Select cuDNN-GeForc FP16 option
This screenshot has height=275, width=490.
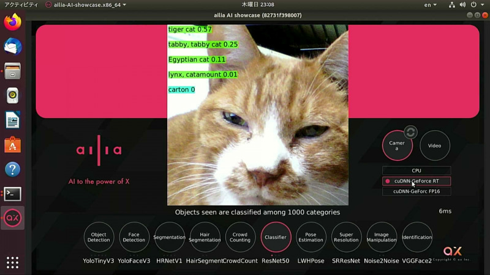(x=417, y=191)
